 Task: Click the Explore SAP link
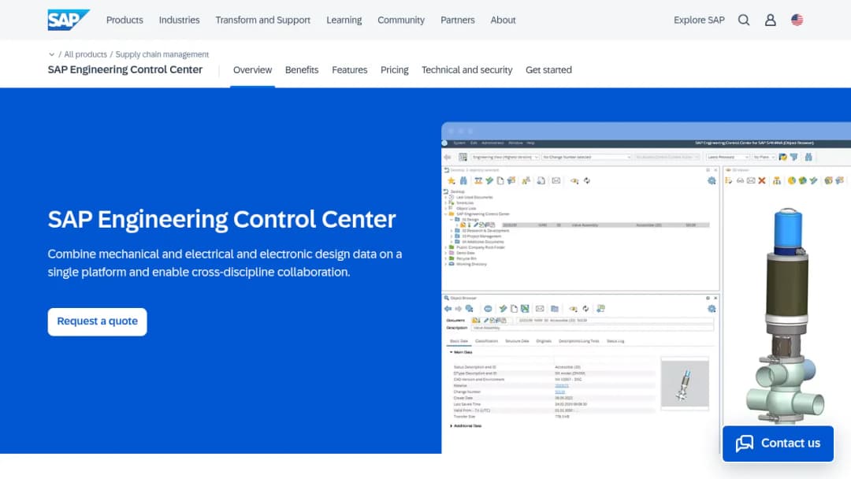coord(699,20)
